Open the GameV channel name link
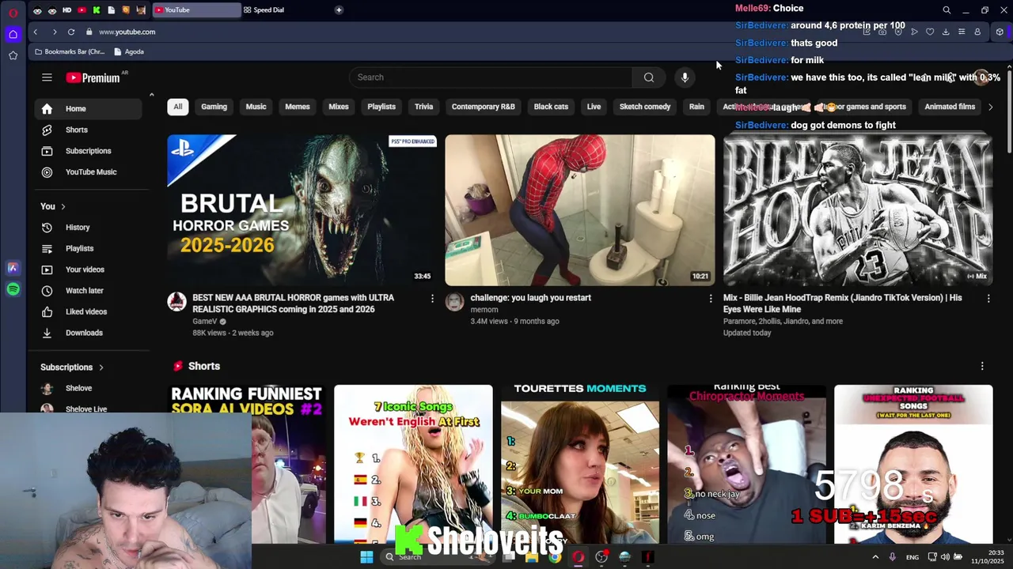This screenshot has height=569, width=1013. click(204, 322)
